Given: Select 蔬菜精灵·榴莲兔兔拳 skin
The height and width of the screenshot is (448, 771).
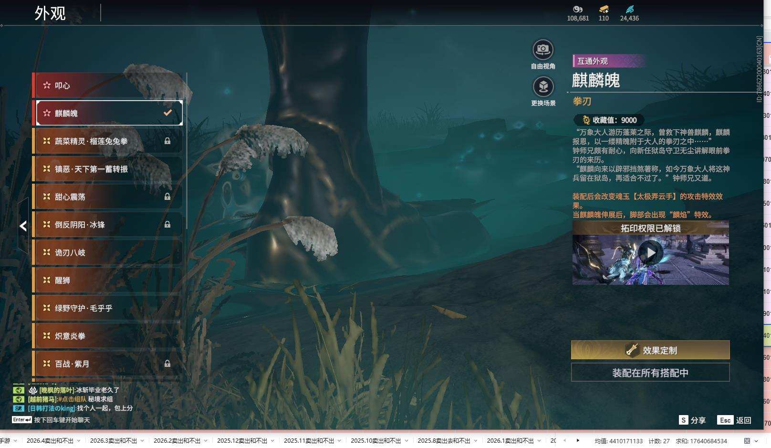Looking at the screenshot, I should (x=107, y=141).
